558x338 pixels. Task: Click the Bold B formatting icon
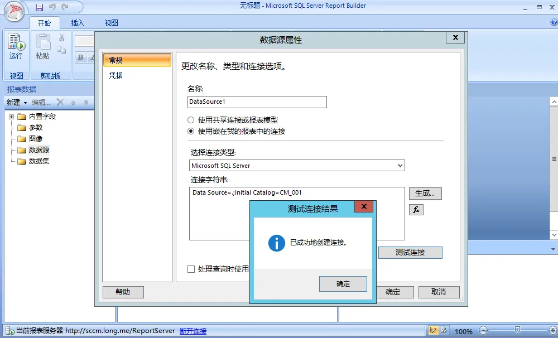pyautogui.click(x=81, y=57)
